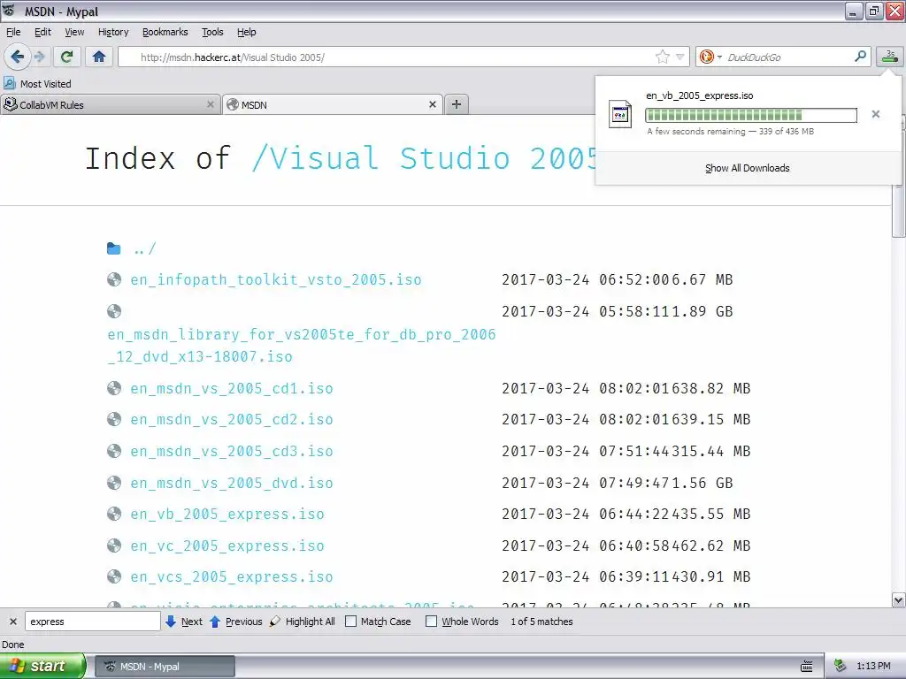Click the find bar text field containing express
906x679 pixels.
[92, 622]
